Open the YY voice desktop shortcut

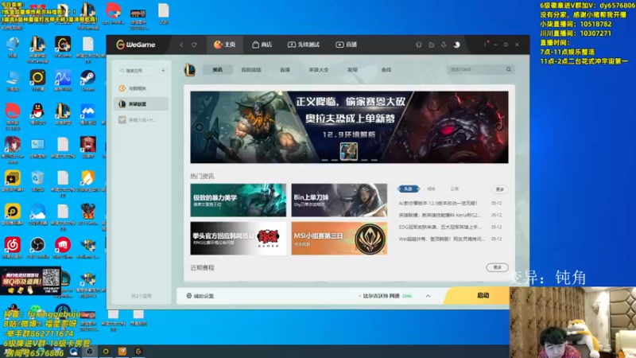(37, 80)
